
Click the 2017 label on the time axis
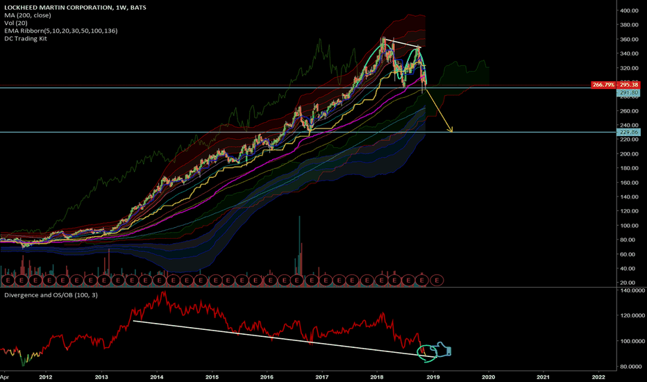322,376
